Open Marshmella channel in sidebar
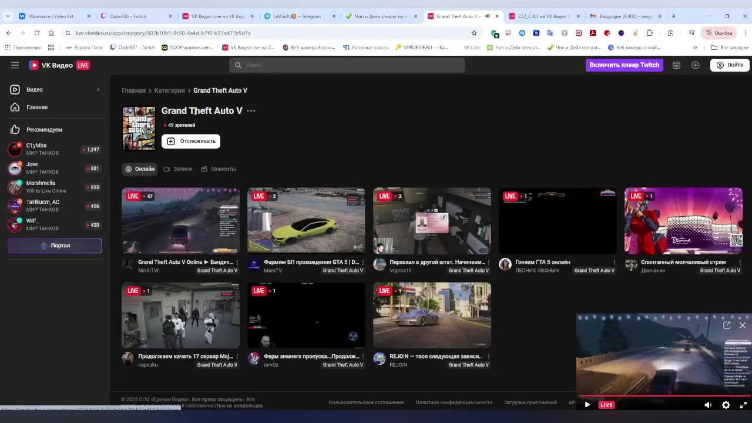 [x=55, y=187]
